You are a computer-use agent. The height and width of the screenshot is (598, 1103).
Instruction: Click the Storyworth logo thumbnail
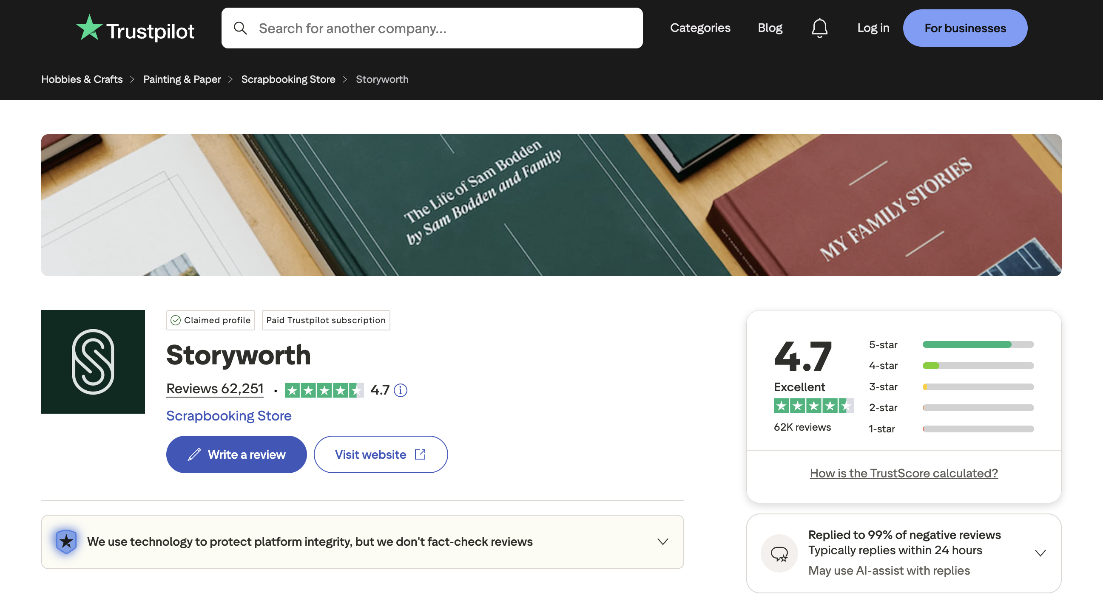[x=93, y=362]
